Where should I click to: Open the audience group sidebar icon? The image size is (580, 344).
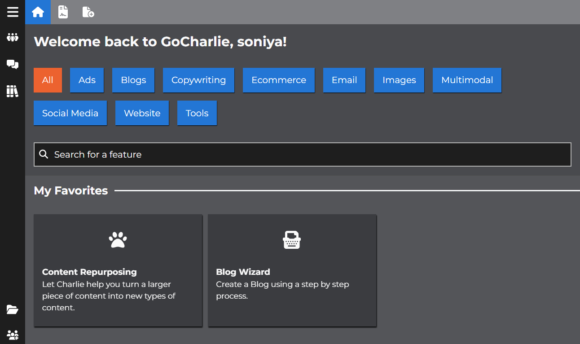click(x=13, y=37)
